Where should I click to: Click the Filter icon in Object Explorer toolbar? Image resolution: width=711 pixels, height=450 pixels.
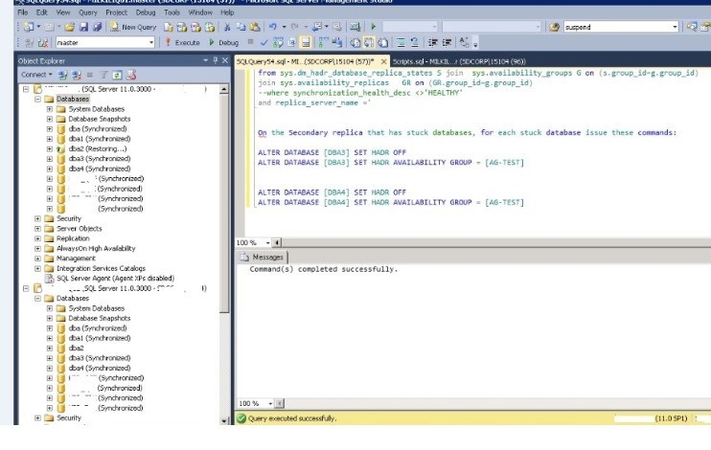(x=105, y=74)
